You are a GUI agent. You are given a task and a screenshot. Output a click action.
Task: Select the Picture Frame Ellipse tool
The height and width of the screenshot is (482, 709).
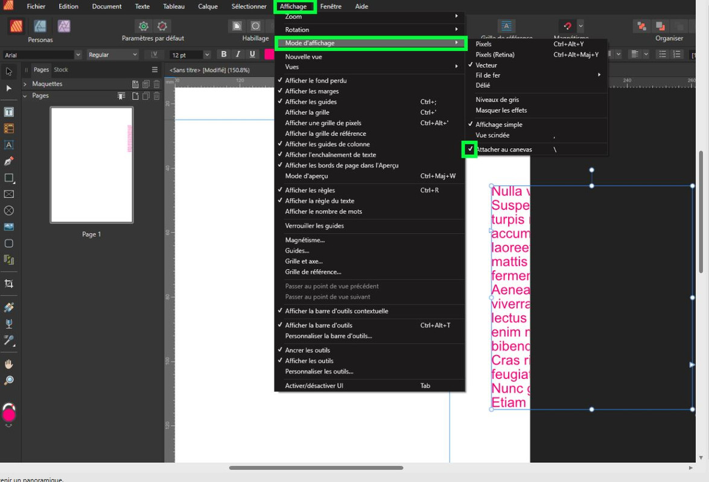(8, 211)
